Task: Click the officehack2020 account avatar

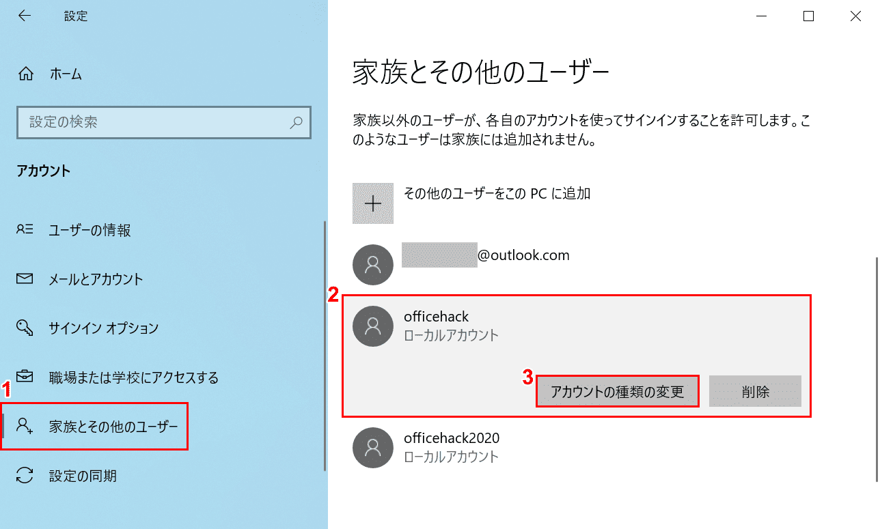Action: 373,448
